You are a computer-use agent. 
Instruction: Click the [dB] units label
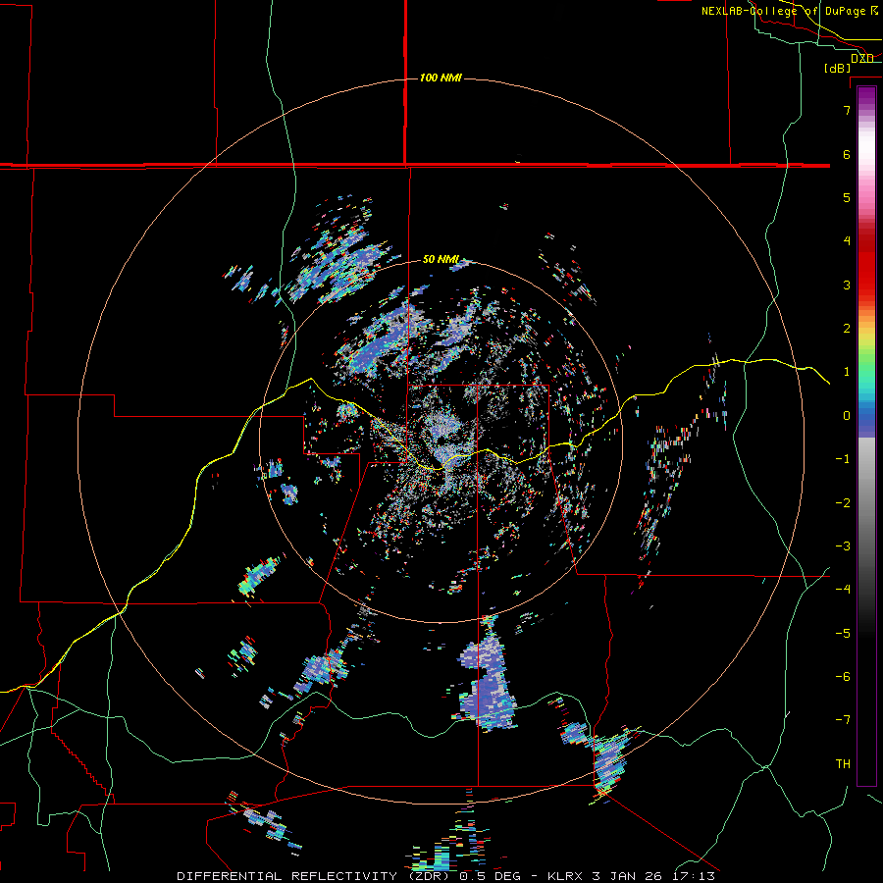(838, 68)
